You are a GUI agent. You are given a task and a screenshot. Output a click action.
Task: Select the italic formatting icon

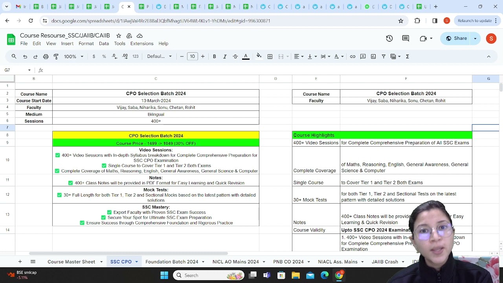pos(225,56)
